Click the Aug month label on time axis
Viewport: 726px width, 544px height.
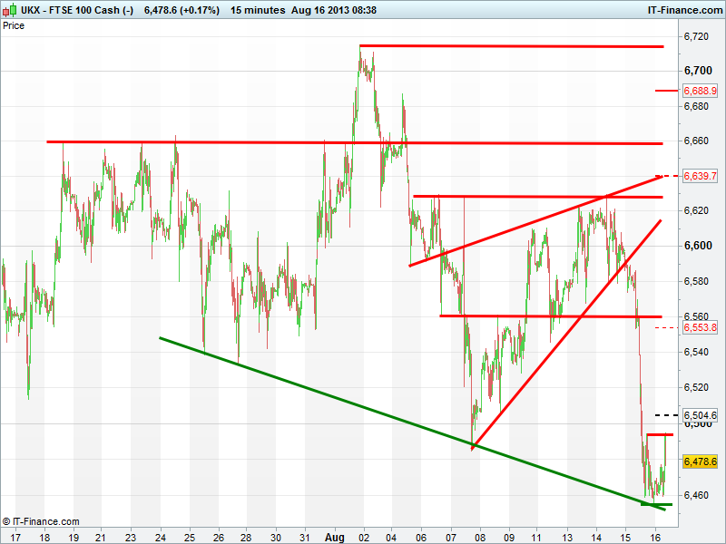[334, 537]
